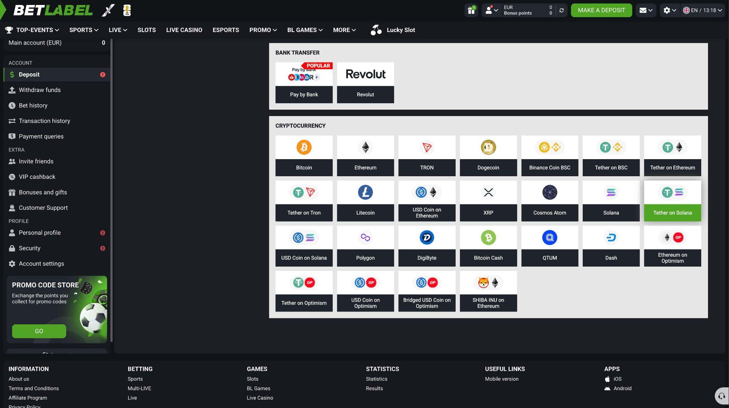Viewport: 729px width, 408px height.
Task: Open the Affiliate Program link
Action: click(x=28, y=398)
